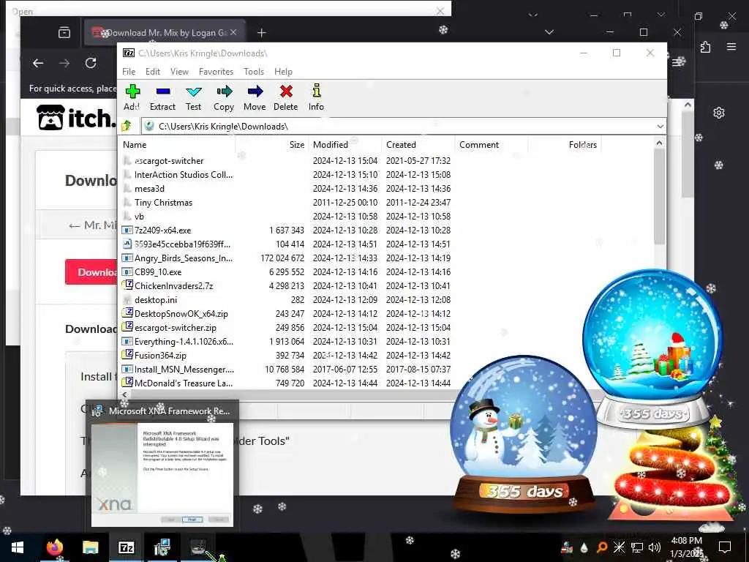This screenshot has width=749, height=562.
Task: Select the 3593e45ccebba19f639ff... file
Action: [x=182, y=244]
